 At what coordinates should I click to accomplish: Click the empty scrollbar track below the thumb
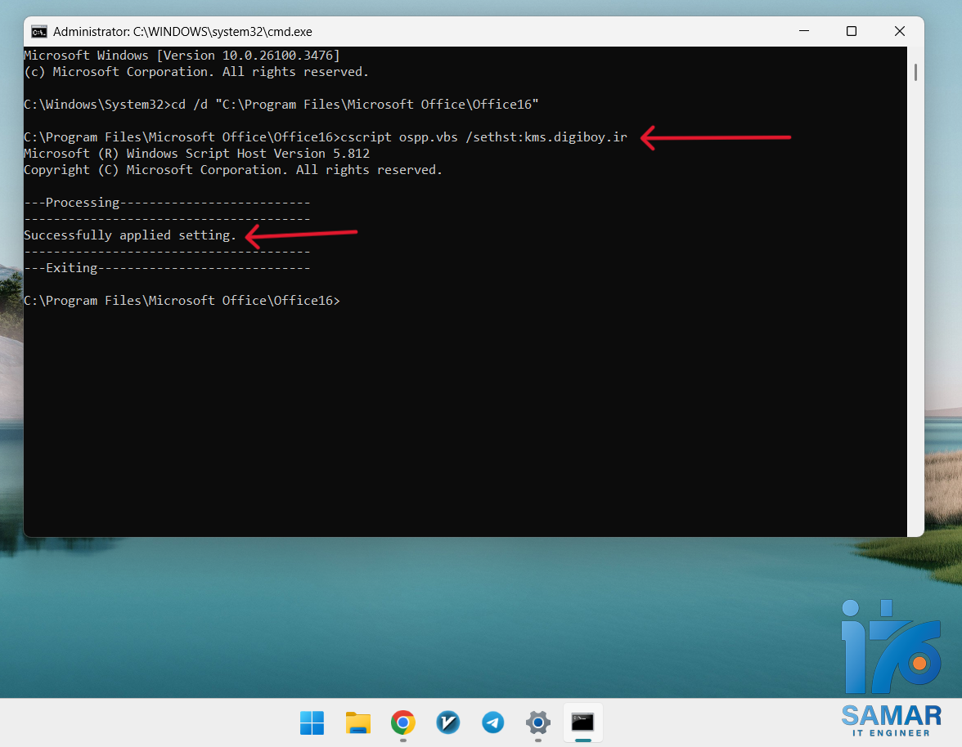pyautogui.click(x=915, y=327)
